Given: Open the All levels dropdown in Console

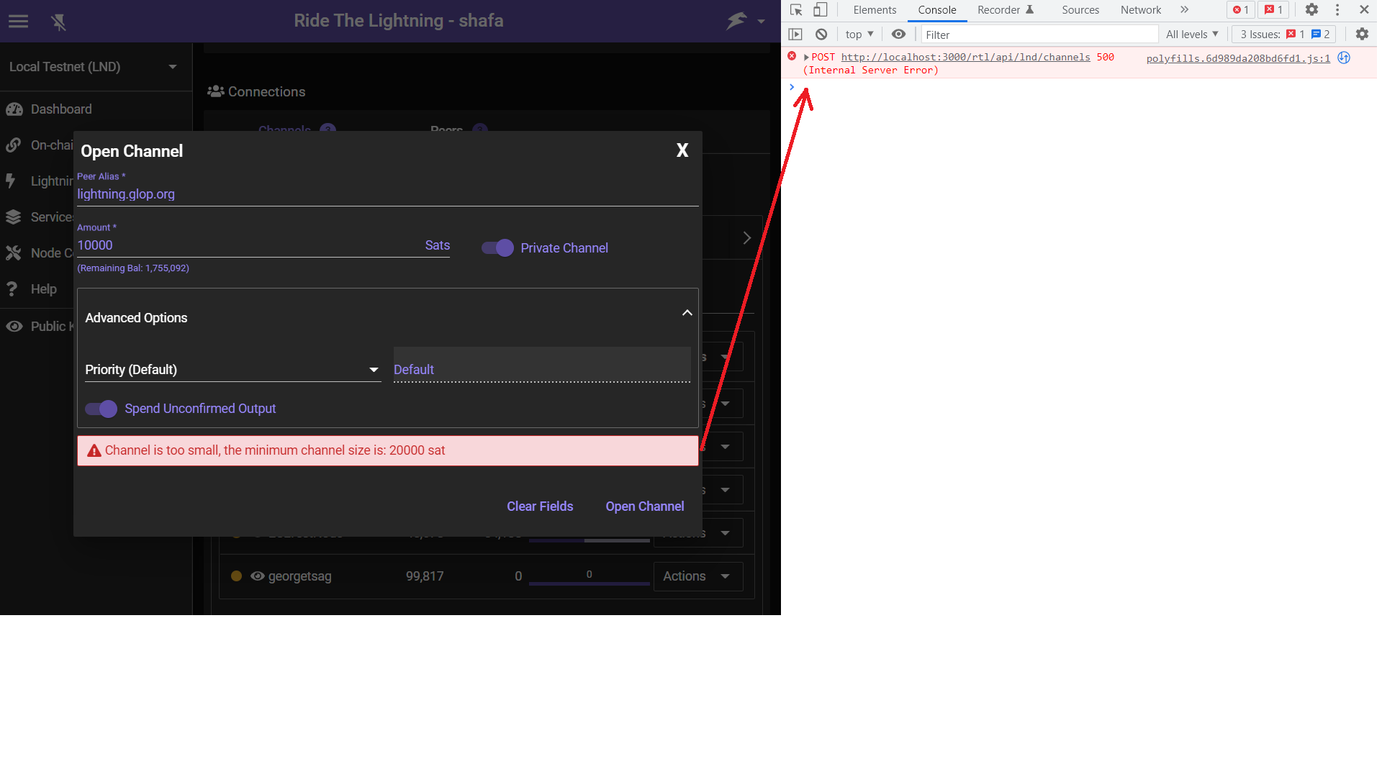Looking at the screenshot, I should 1191,34.
